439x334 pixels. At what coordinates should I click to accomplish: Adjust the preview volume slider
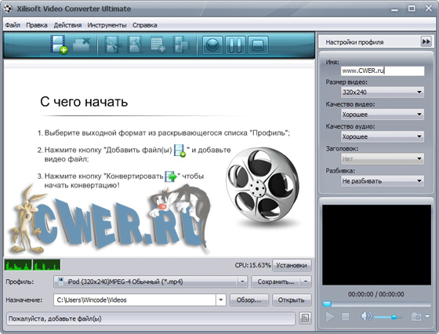click(388, 318)
